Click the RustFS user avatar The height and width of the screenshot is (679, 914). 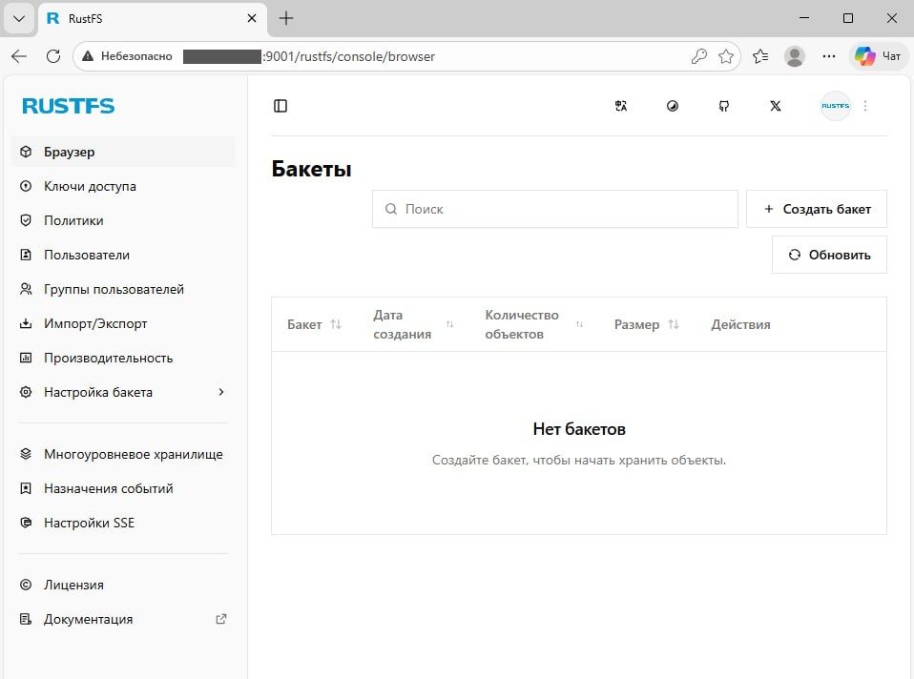pyautogui.click(x=836, y=106)
